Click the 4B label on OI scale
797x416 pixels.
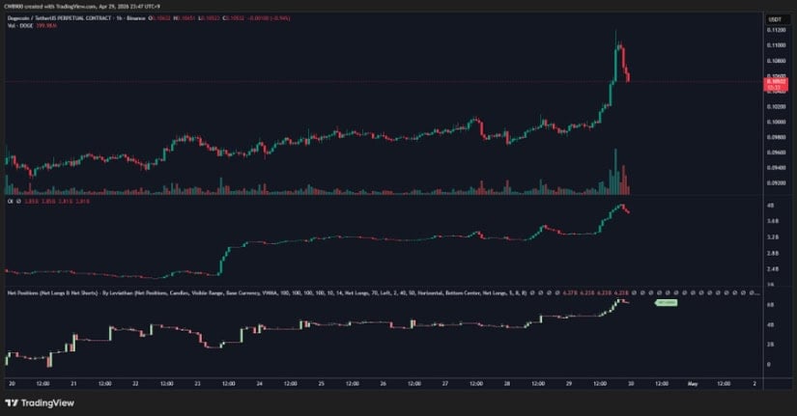771,206
